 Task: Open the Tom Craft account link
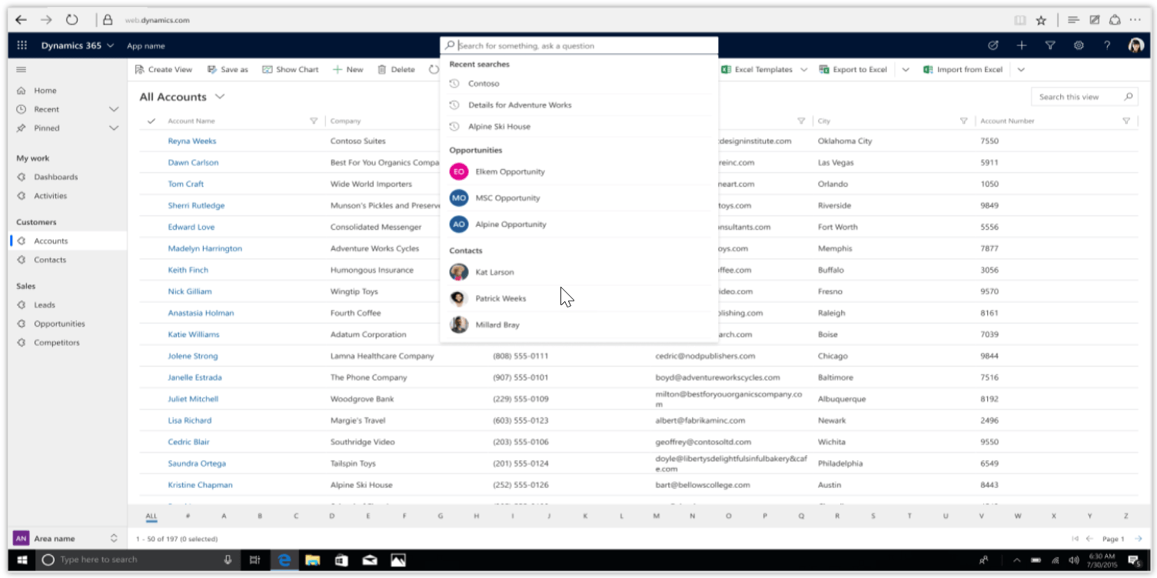(186, 184)
